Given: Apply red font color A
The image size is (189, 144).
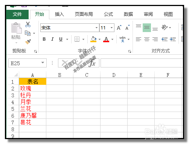Looking at the screenshot, I should (106, 39).
